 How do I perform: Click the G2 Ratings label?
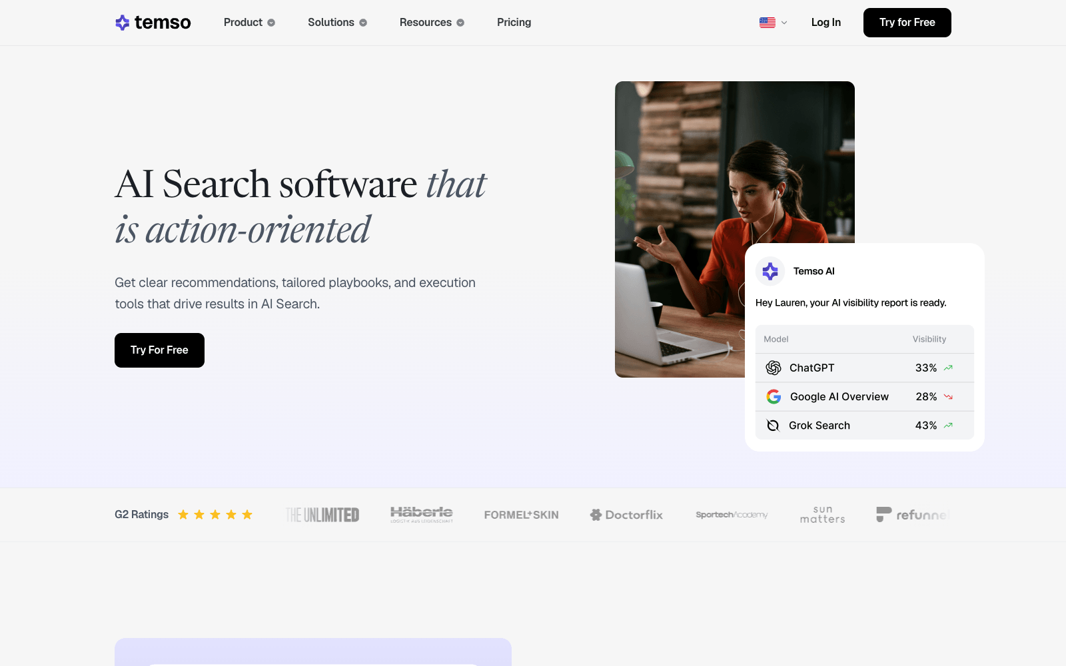(x=141, y=515)
